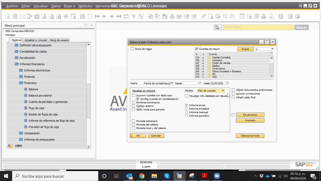Click the export to Word icon
This screenshot has width=321, height=181.
[51, 17]
